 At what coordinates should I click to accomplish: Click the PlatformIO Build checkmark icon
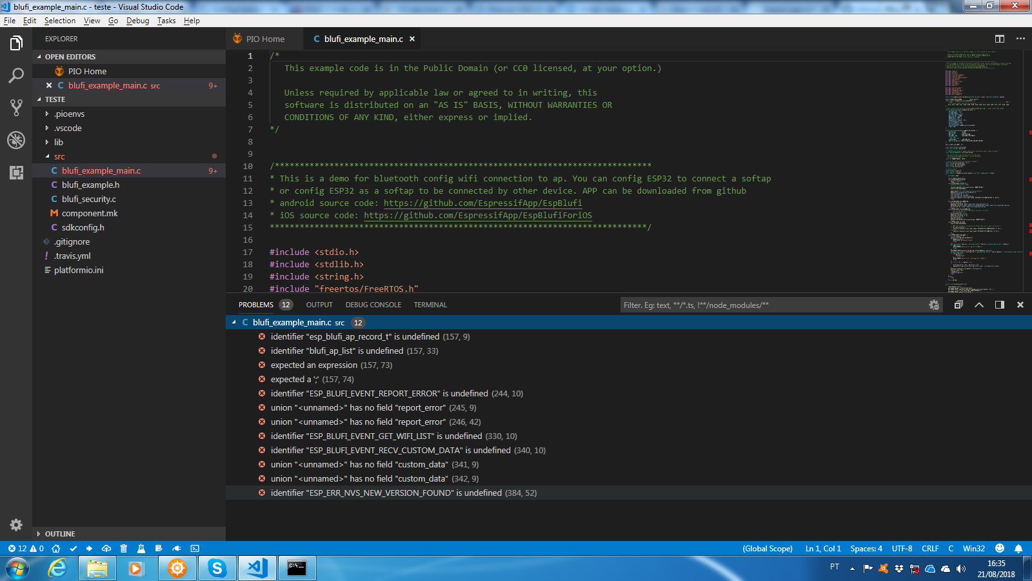(73, 548)
